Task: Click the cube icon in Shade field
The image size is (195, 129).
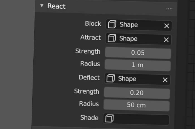Action: pyautogui.click(x=109, y=118)
